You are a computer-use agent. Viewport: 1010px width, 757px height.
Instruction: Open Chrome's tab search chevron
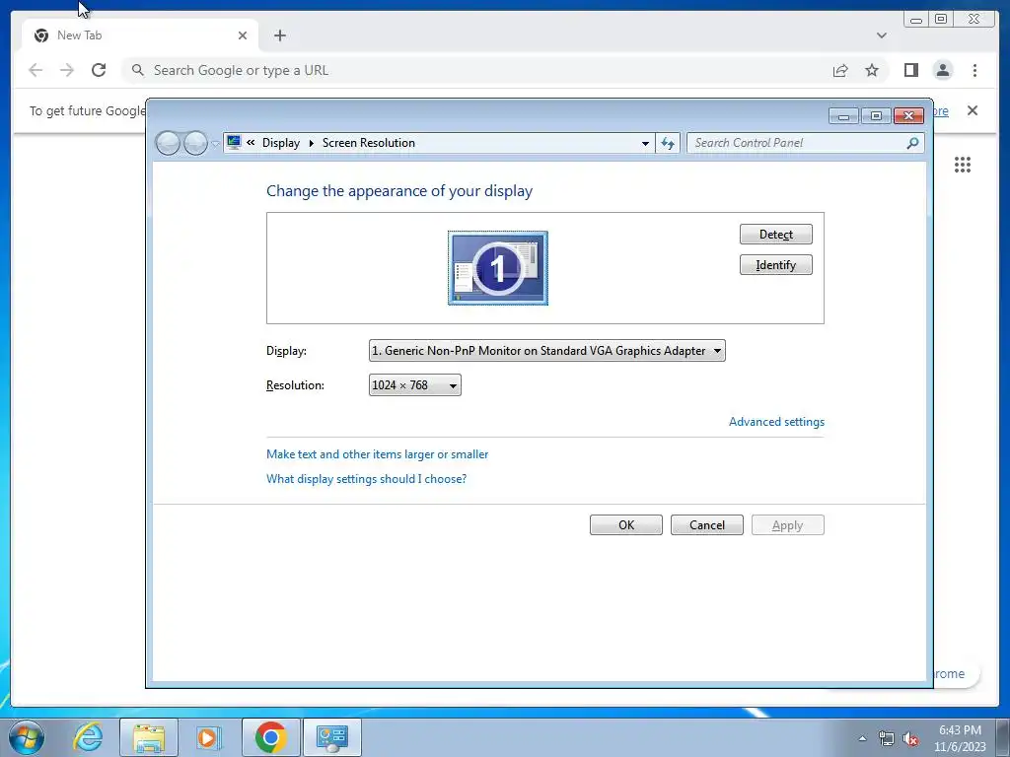coord(881,35)
